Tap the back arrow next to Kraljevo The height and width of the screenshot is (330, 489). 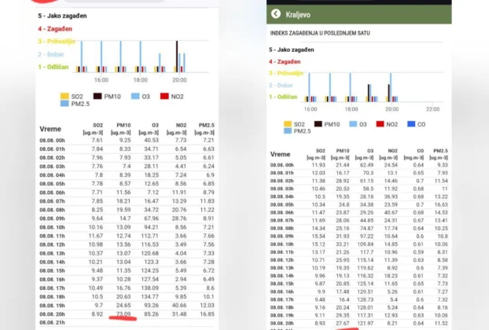pyautogui.click(x=275, y=13)
